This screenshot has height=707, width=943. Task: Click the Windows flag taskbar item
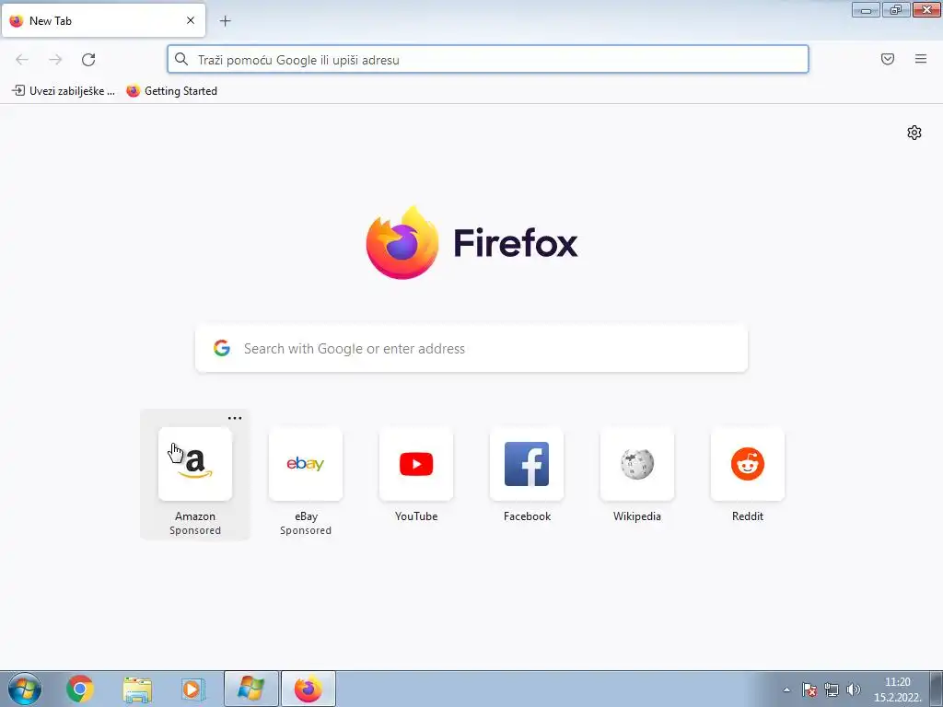(x=250, y=689)
